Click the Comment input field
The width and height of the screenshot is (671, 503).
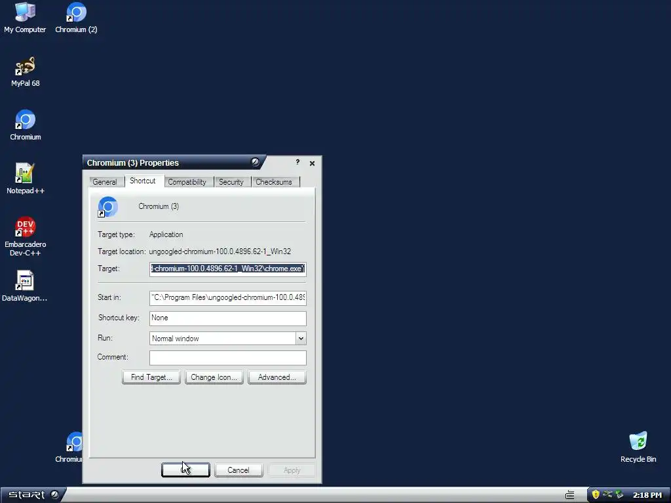click(227, 358)
